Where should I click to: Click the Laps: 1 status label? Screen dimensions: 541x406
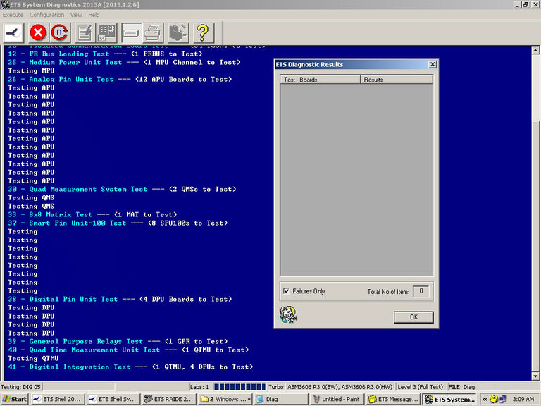199,387
